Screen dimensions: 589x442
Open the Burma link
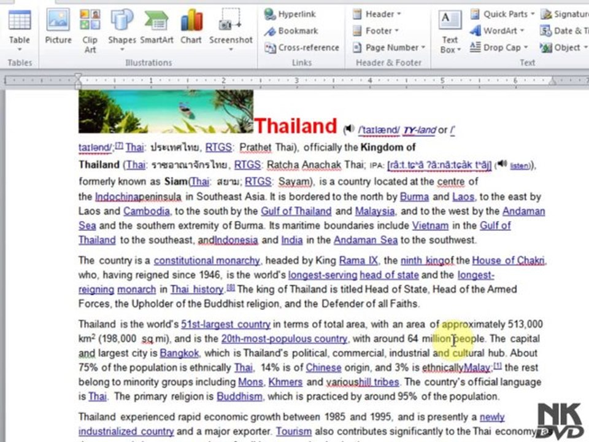[x=414, y=196]
